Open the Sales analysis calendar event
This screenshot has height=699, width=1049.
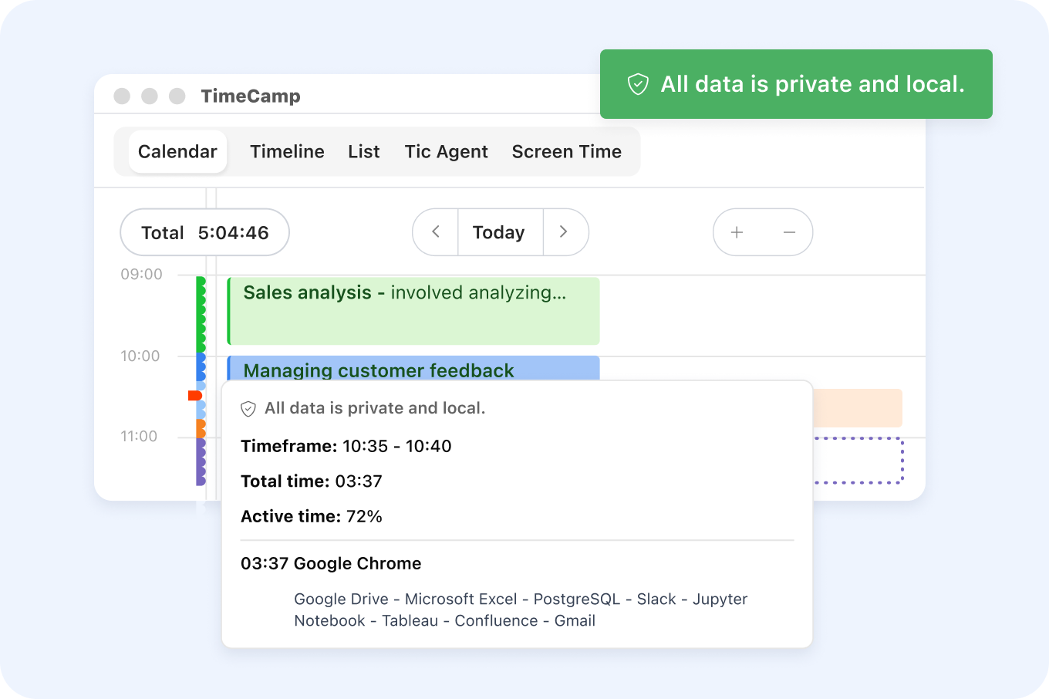(x=413, y=310)
